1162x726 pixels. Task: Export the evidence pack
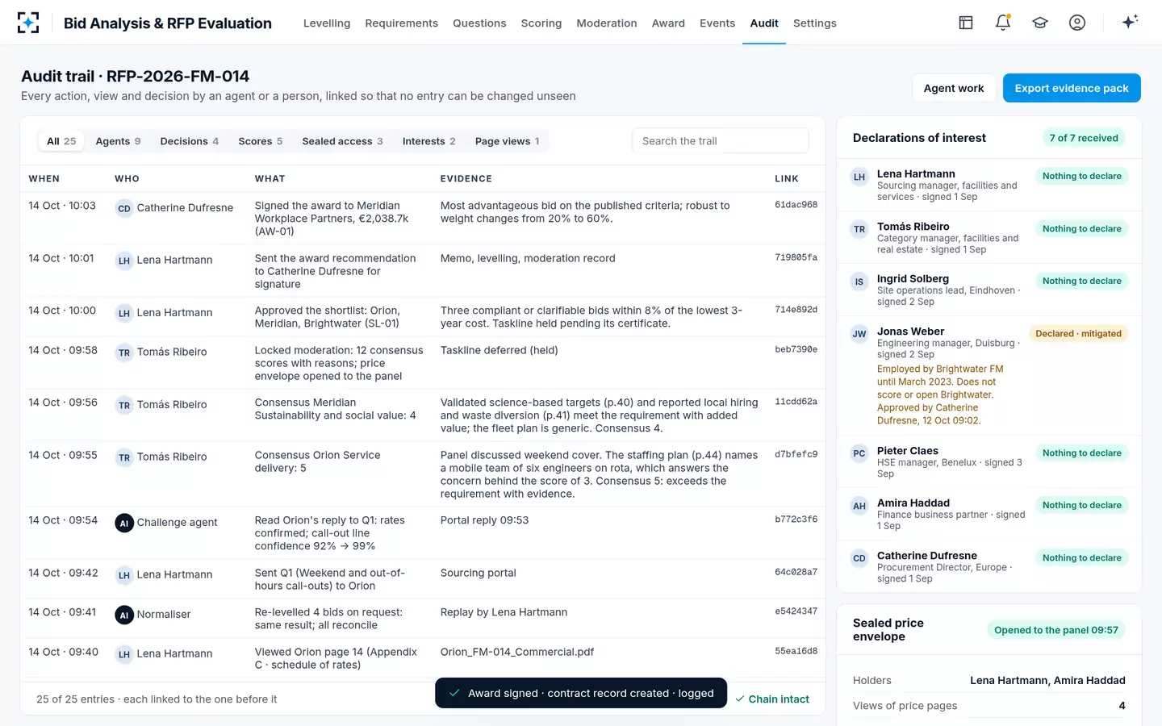(1072, 88)
